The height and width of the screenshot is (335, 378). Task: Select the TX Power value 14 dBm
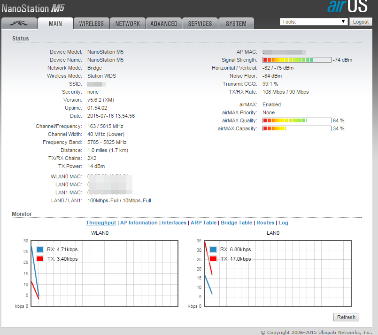(96, 166)
